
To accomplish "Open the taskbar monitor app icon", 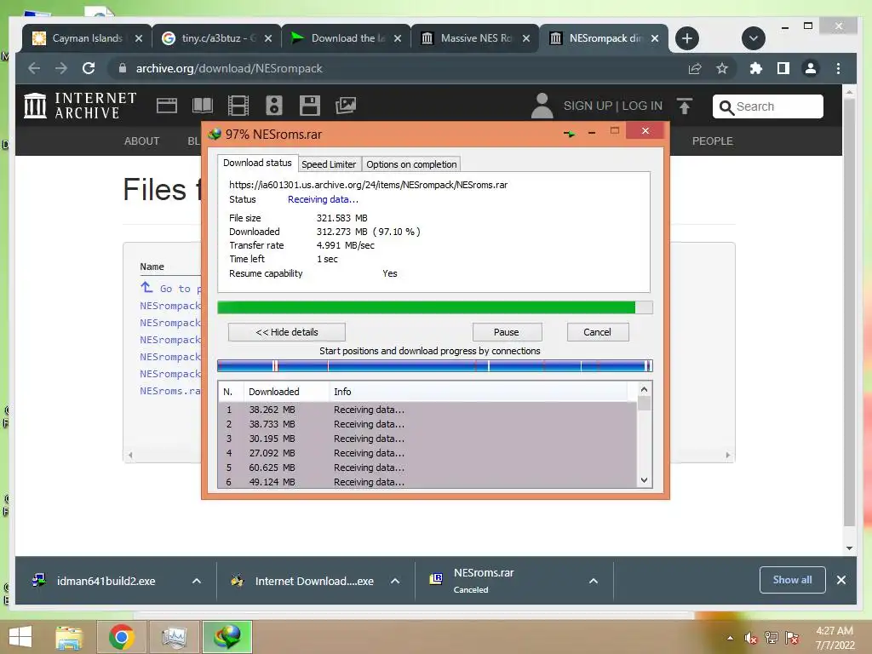I will 174,637.
